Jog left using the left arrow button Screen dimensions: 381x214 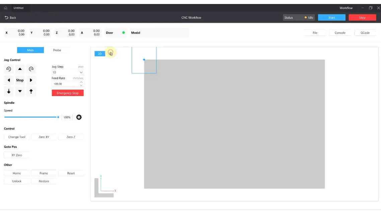9,80
